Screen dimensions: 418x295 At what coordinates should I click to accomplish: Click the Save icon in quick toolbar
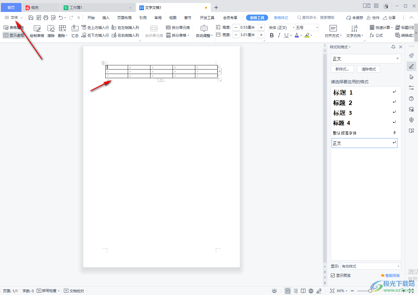pyautogui.click(x=31, y=18)
